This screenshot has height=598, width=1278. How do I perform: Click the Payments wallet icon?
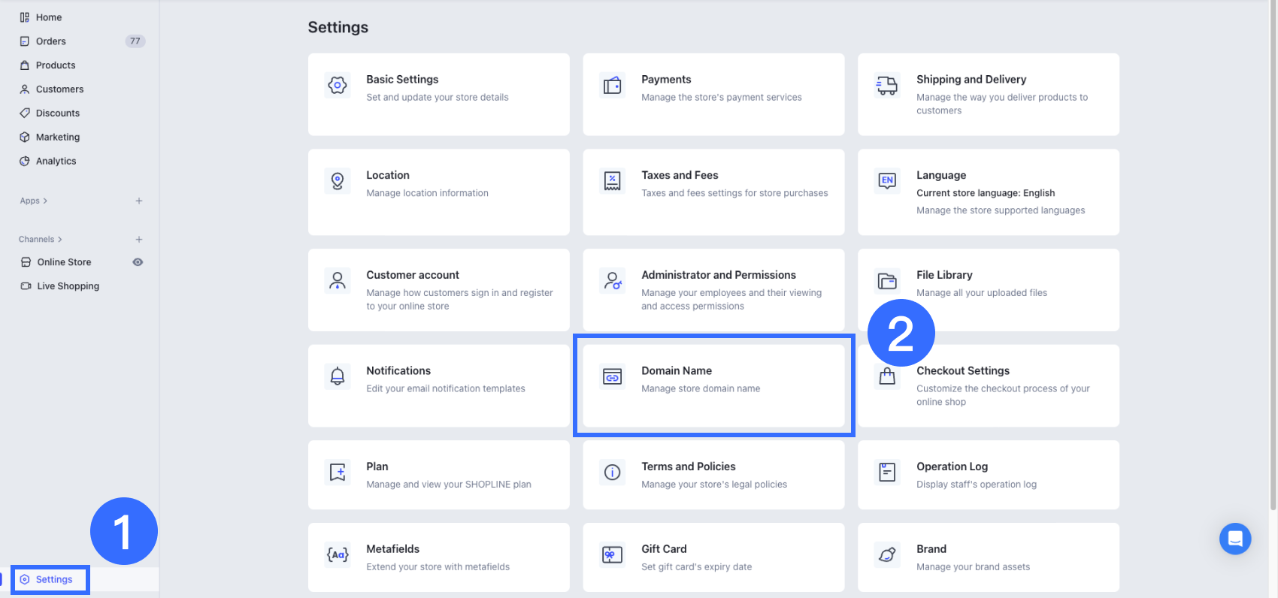point(613,85)
